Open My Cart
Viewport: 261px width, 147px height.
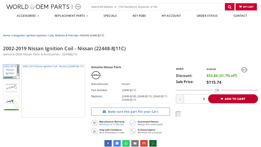246,7
